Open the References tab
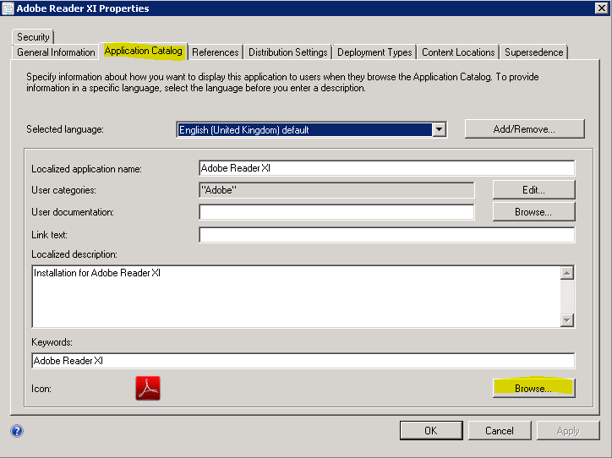Screen dimensions: 612x458 point(215,52)
